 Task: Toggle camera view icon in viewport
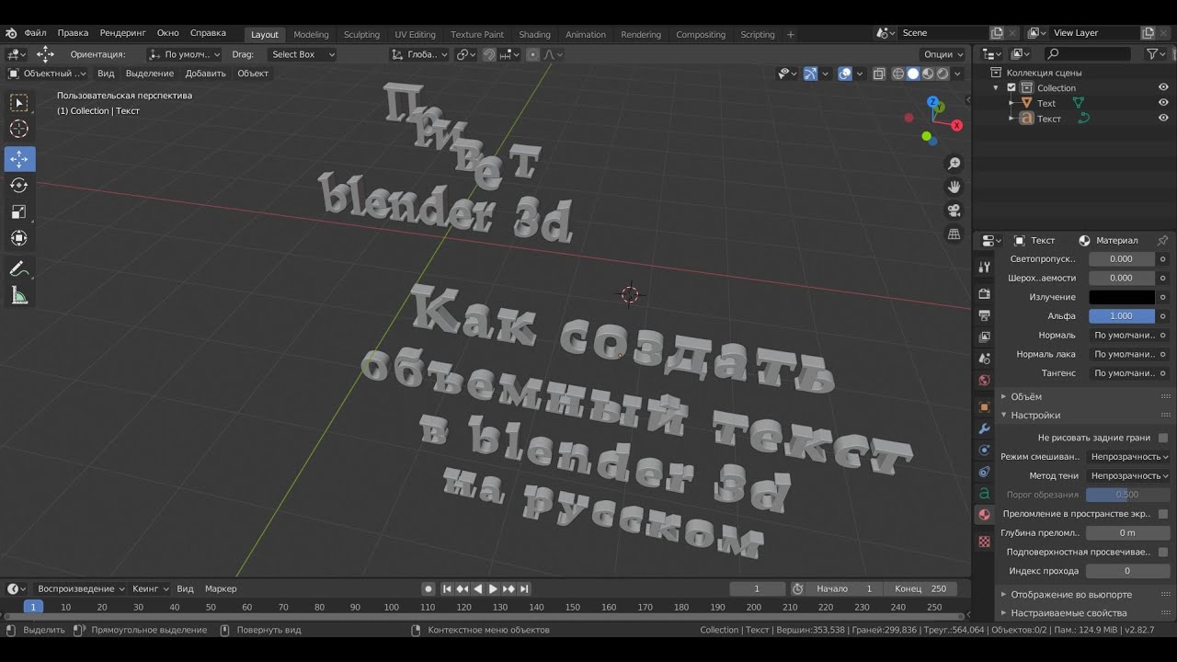click(x=954, y=211)
